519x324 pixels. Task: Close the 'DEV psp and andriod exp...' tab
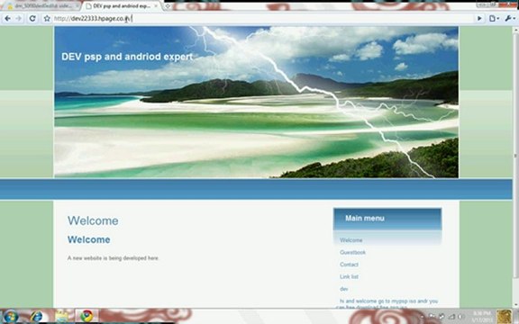point(156,6)
